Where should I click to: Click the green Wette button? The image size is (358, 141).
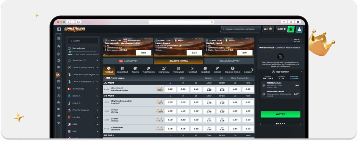pyautogui.click(x=280, y=114)
